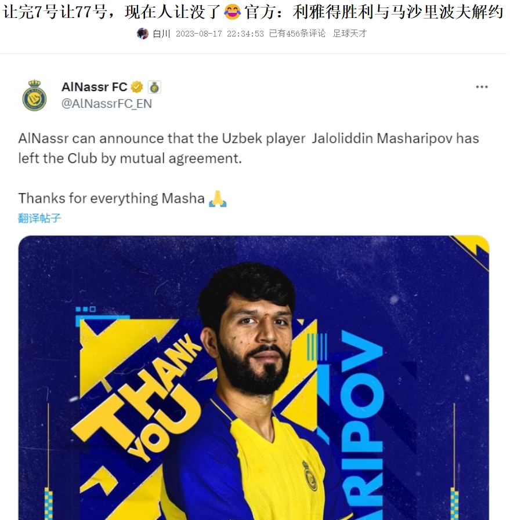This screenshot has height=520, width=510.
Task: Open the 白川 author name link
Action: (x=162, y=34)
